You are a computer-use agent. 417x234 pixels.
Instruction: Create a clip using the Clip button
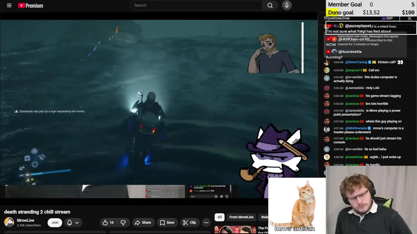tap(190, 223)
